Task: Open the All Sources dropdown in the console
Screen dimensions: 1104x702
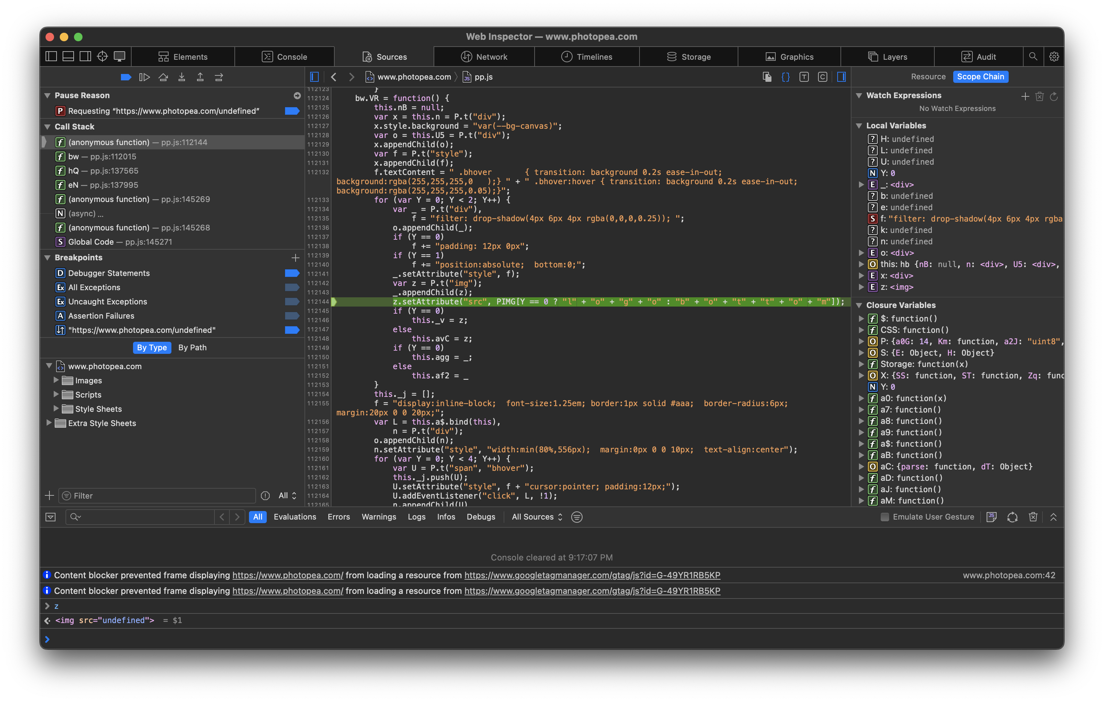Action: pos(536,517)
